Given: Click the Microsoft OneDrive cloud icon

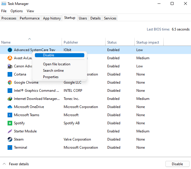Looking at the screenshot, I should click(x=10, y=107).
